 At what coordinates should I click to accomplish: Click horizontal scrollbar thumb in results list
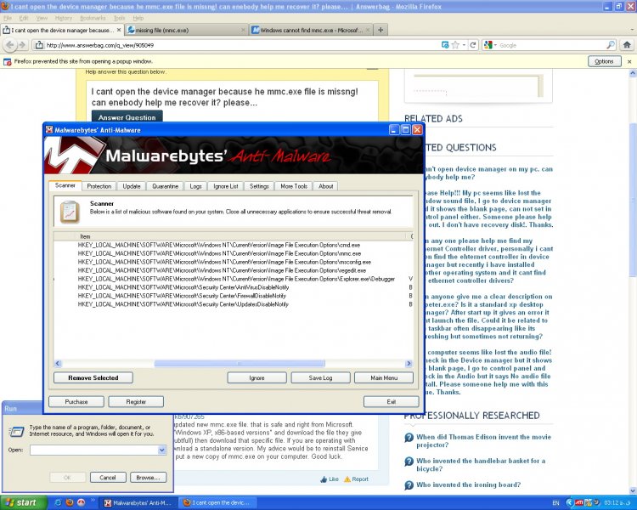pyautogui.click(x=240, y=364)
